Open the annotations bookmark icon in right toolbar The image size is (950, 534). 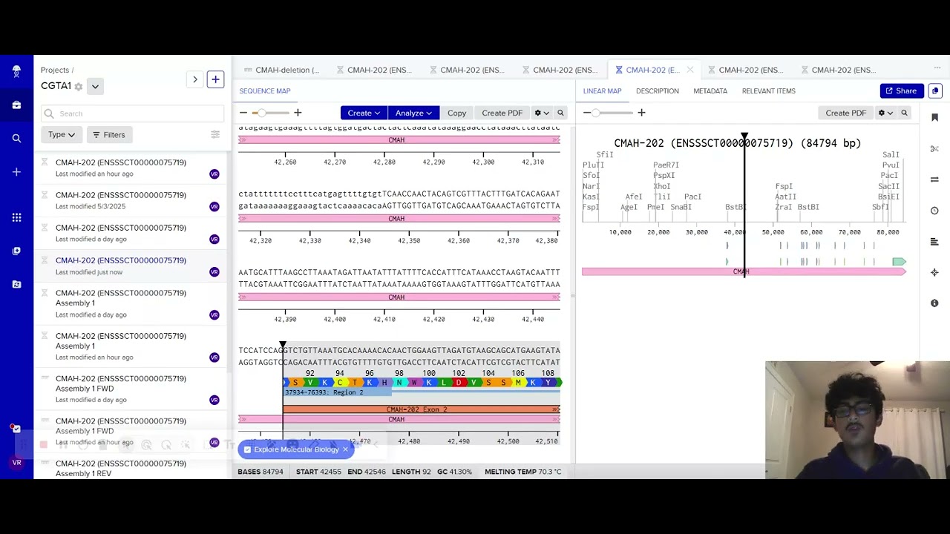(x=934, y=117)
